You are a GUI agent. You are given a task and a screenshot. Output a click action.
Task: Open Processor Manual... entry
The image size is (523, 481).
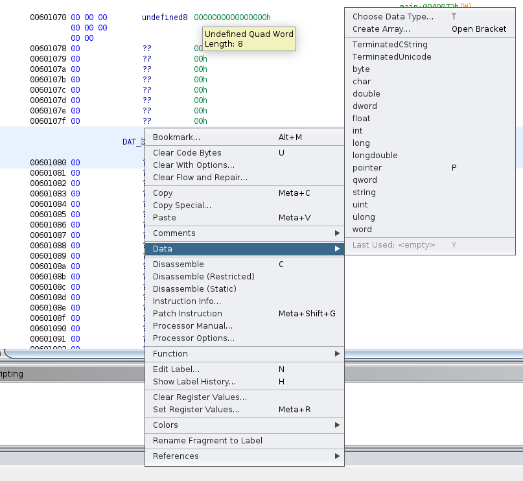coord(244,326)
